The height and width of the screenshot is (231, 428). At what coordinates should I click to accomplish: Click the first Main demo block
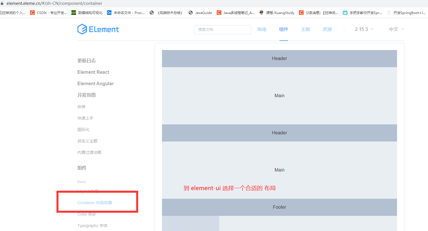pos(280,95)
